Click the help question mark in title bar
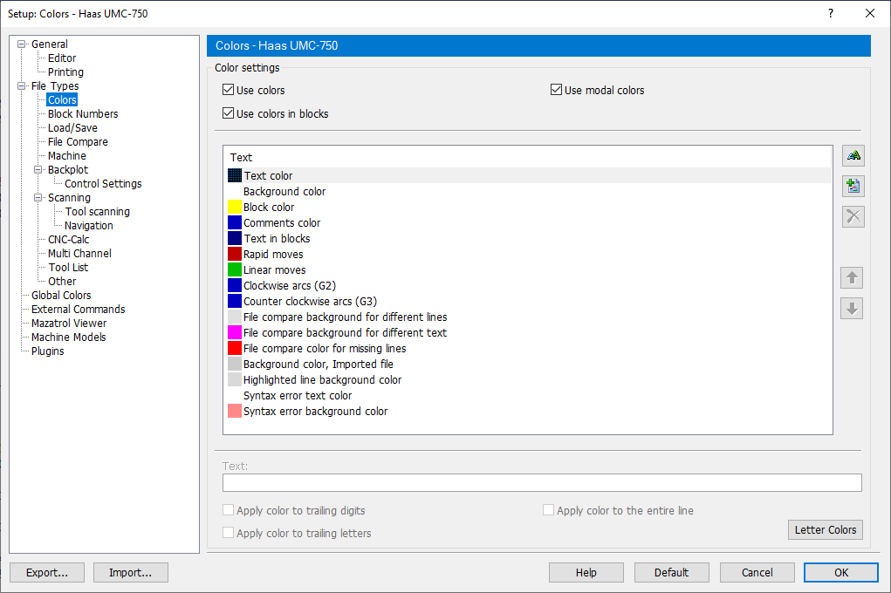Screen dimensions: 891x593 click(831, 13)
